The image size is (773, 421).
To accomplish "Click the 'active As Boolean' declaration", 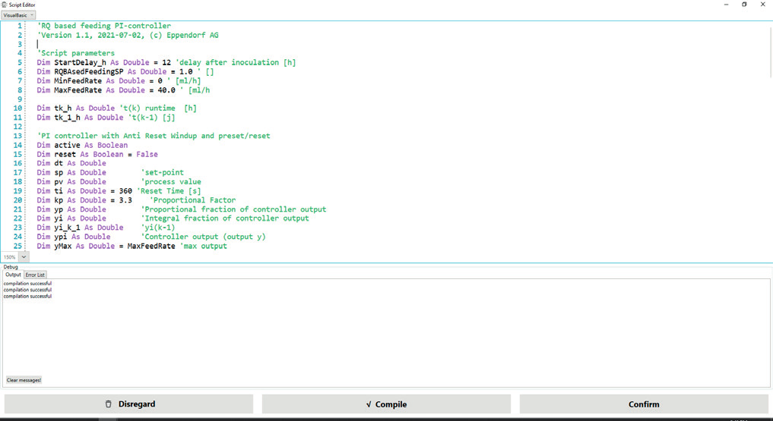I will click(90, 145).
